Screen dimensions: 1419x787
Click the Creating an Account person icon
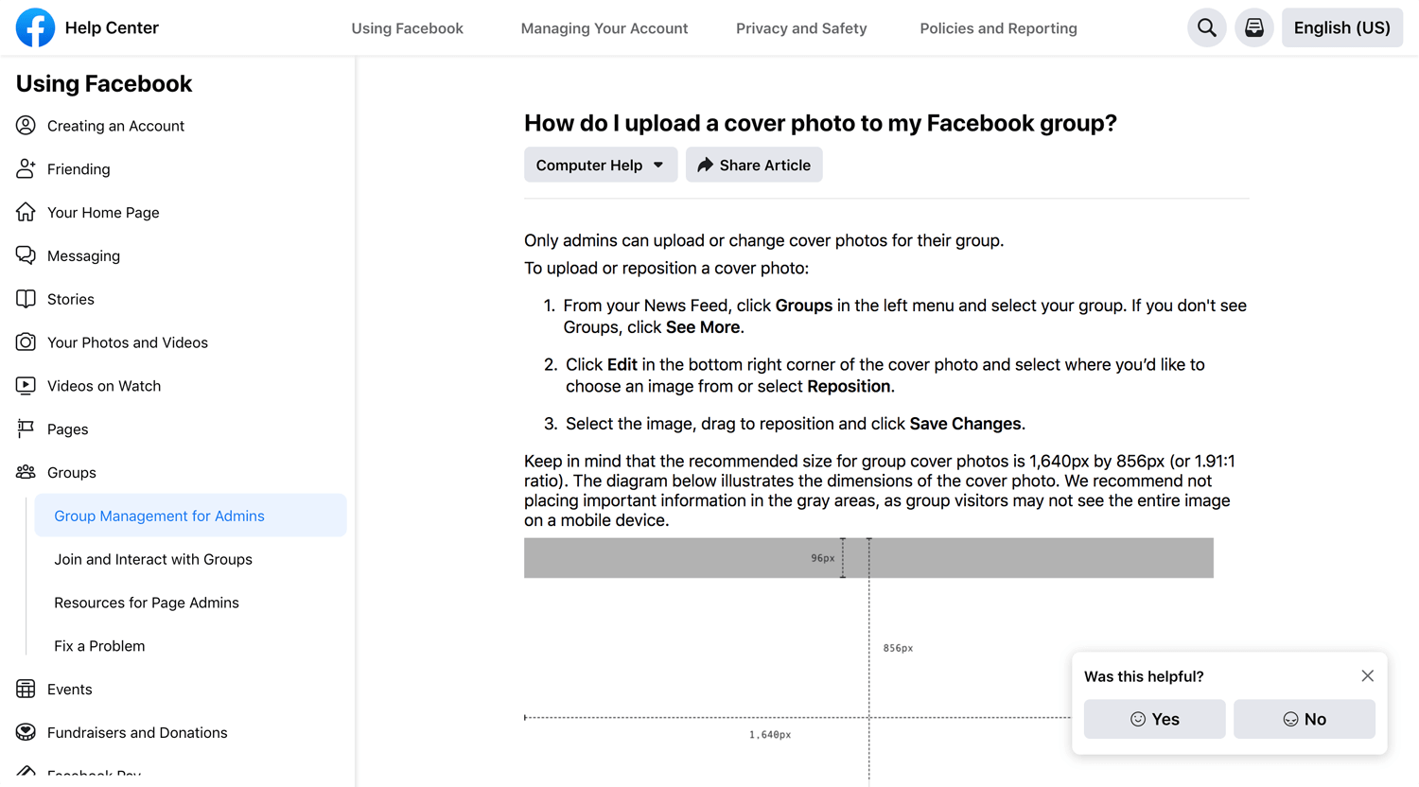pyautogui.click(x=26, y=125)
